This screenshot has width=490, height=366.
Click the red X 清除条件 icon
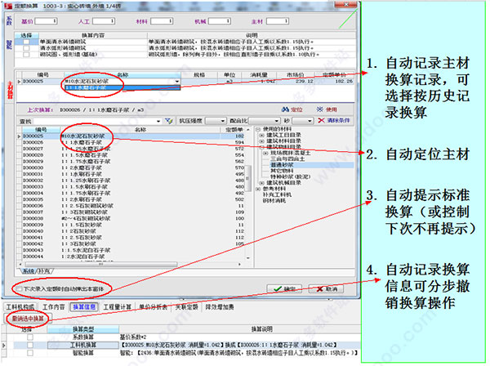point(321,120)
